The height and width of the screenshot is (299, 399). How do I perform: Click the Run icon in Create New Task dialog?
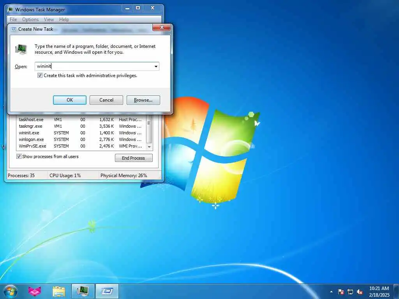coord(21,49)
